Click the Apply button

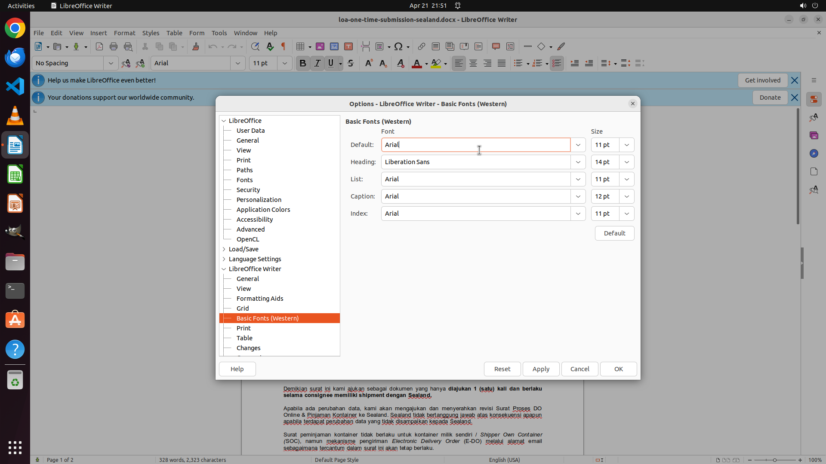tap(540, 369)
